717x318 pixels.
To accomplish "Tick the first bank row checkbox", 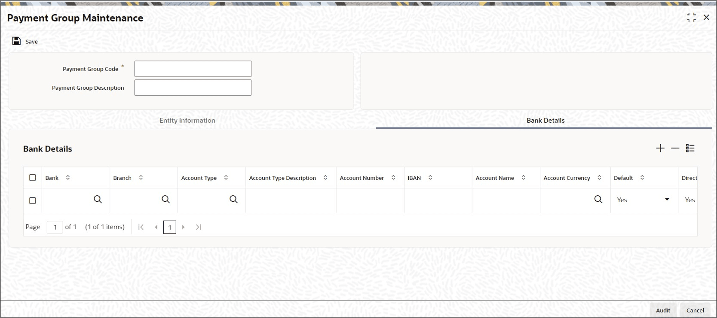I will (33, 200).
